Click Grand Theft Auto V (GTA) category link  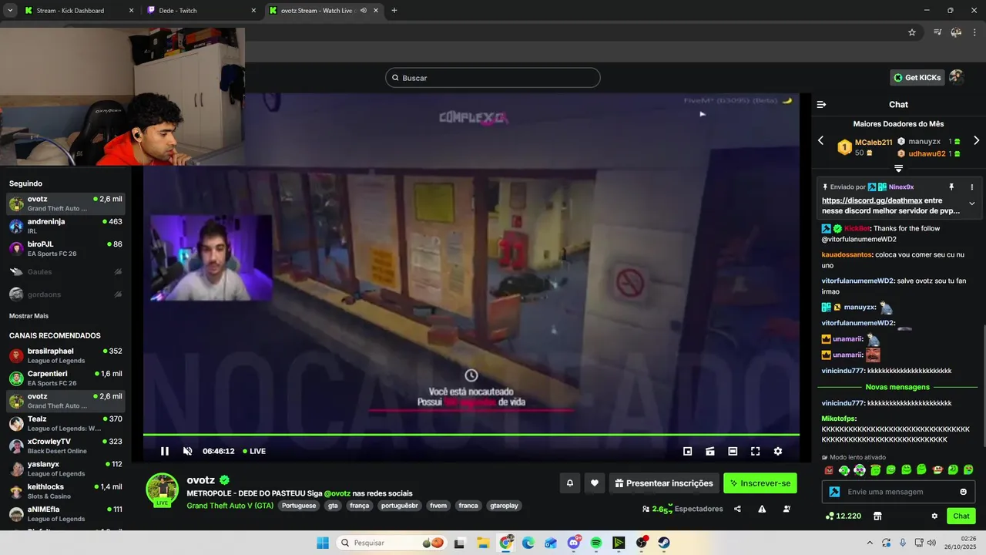tap(230, 506)
